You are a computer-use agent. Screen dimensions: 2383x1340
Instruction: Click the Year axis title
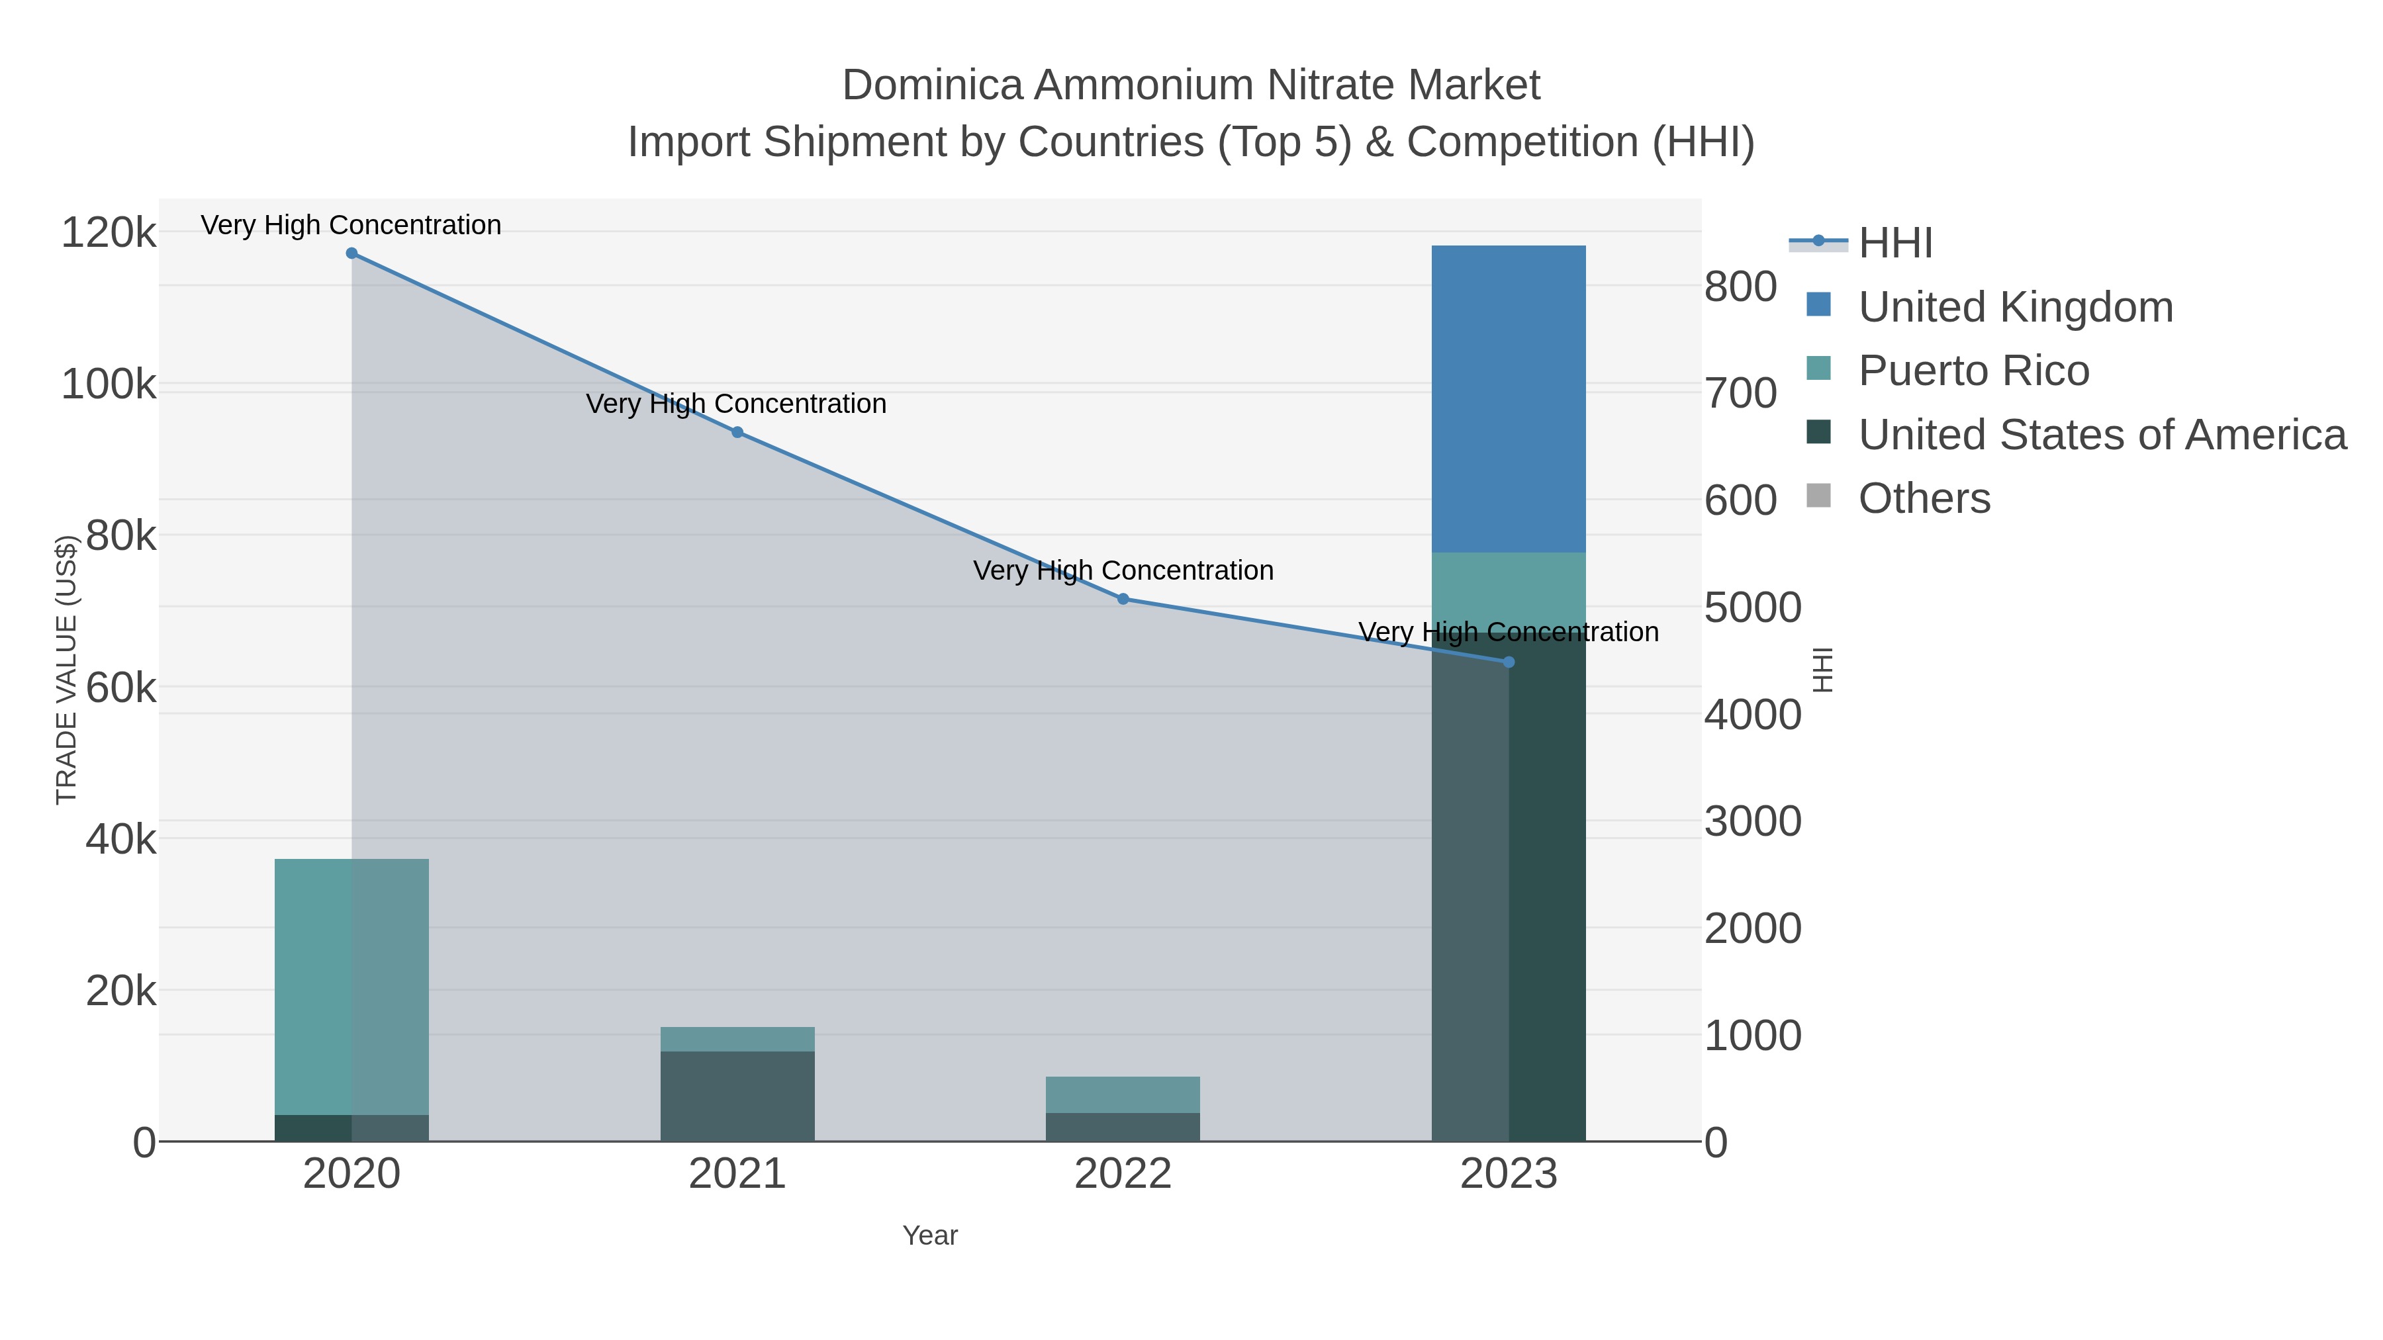(930, 1235)
